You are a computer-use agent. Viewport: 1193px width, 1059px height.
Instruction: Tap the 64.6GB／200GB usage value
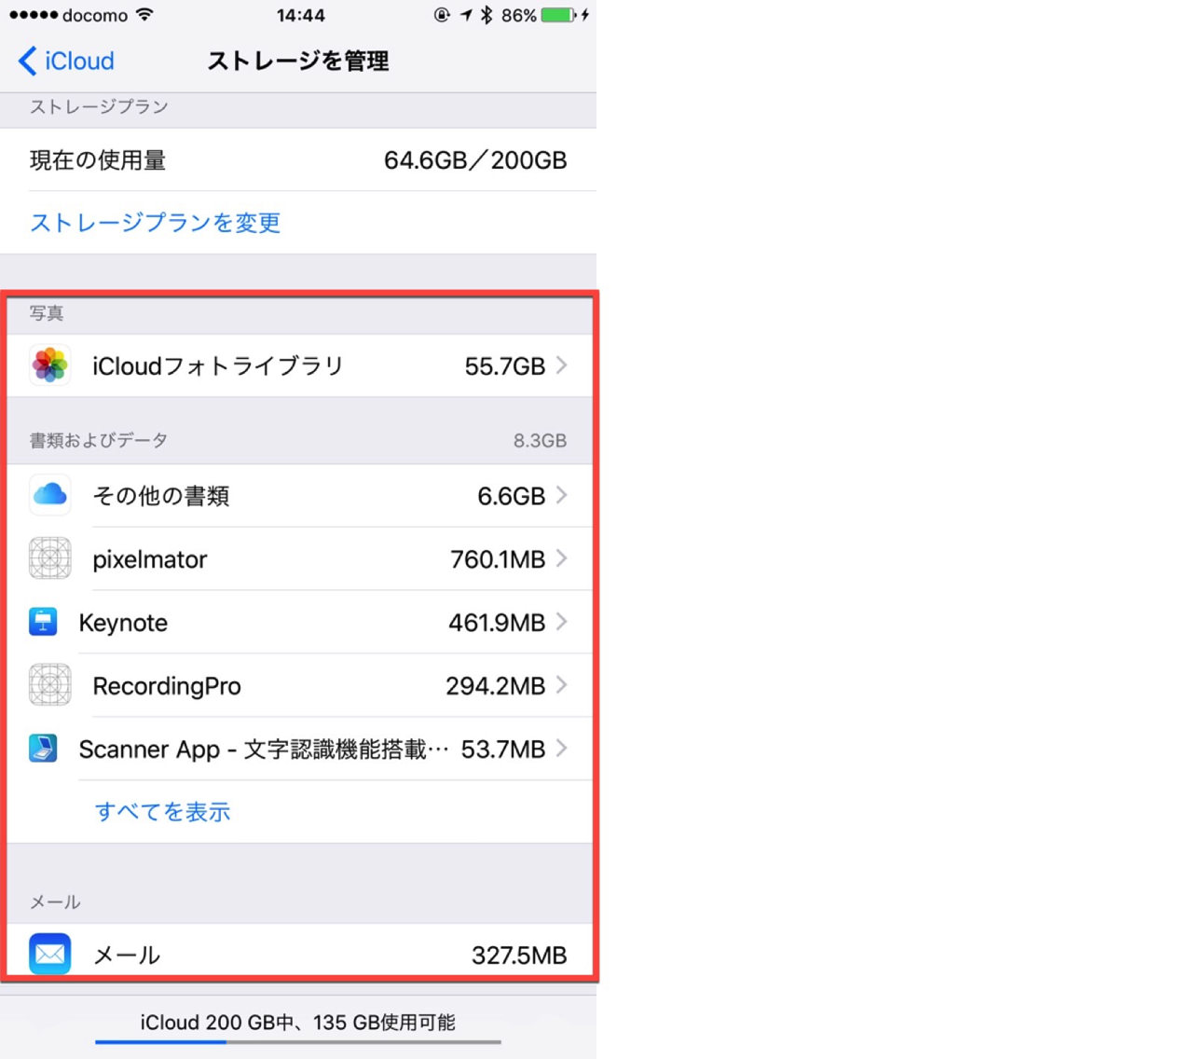click(475, 160)
